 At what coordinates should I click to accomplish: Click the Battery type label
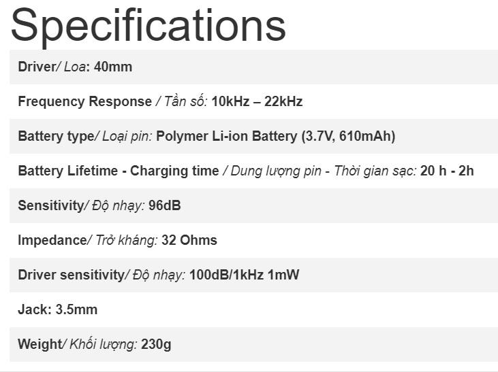(56, 137)
